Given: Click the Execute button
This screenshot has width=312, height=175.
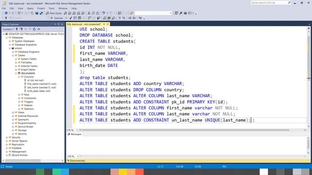Looking at the screenshot, I should (x=57, y=18).
